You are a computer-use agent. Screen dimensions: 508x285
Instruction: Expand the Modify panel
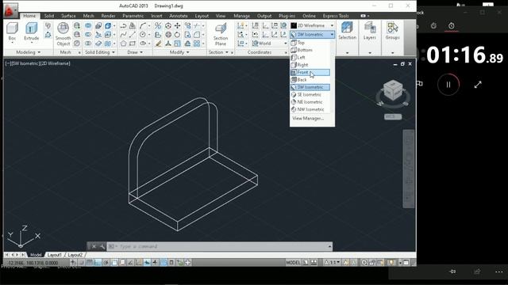click(x=179, y=52)
